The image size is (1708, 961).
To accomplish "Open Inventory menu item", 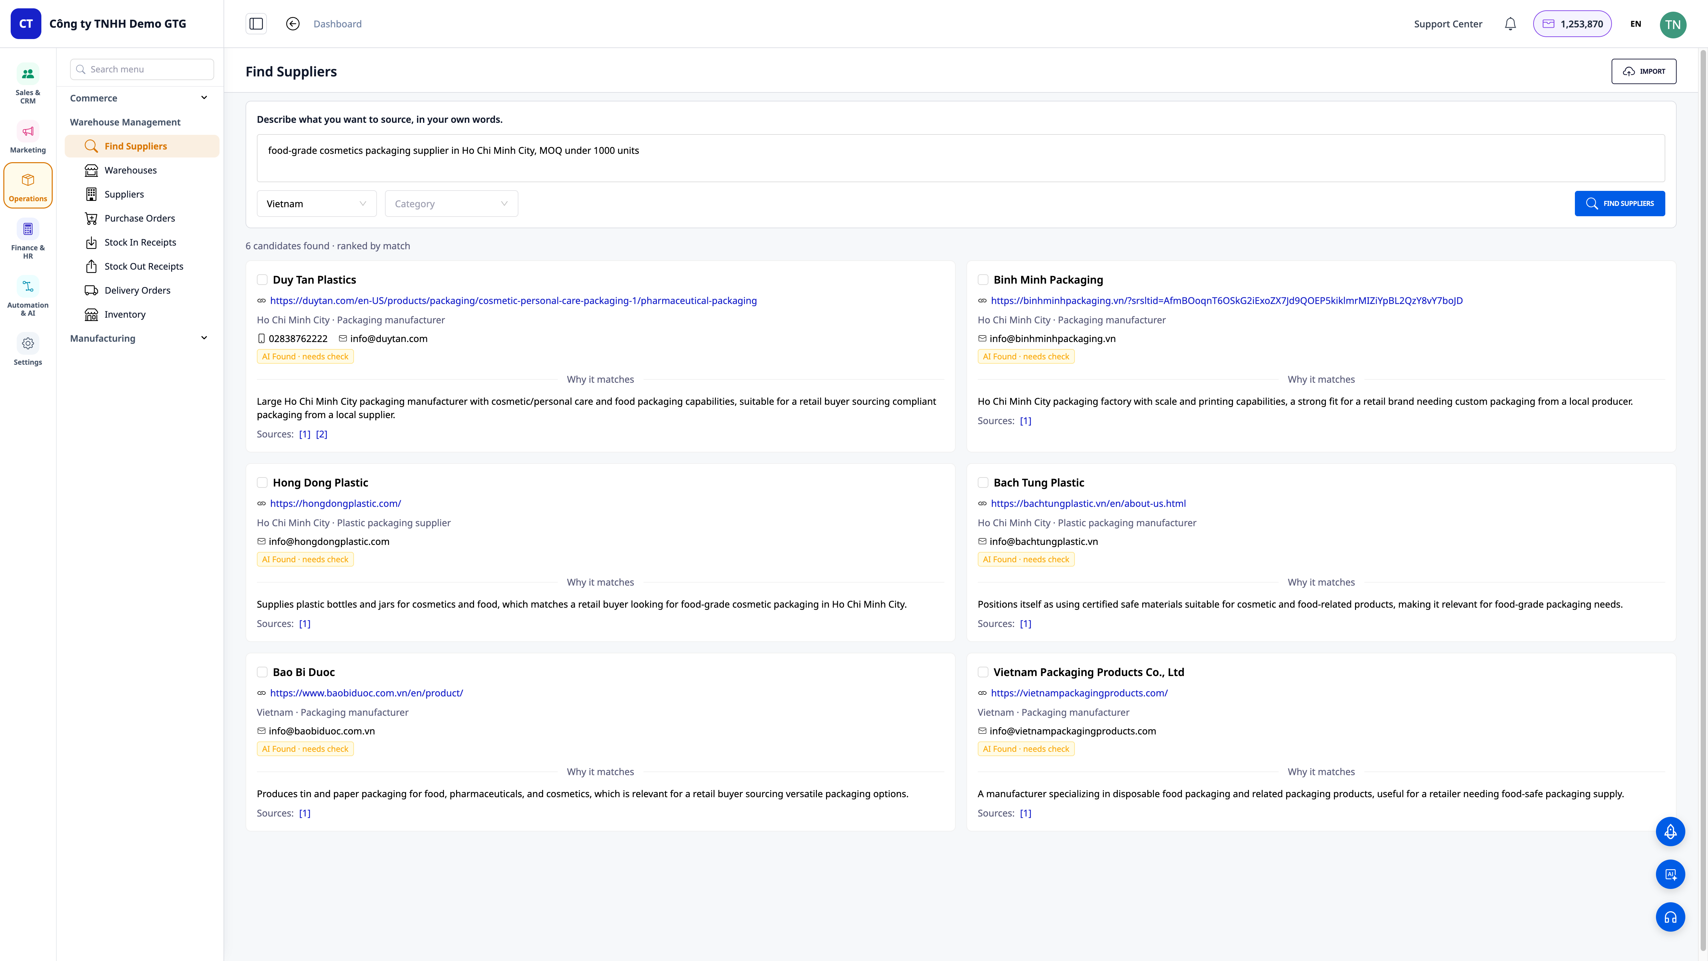I will (x=142, y=314).
